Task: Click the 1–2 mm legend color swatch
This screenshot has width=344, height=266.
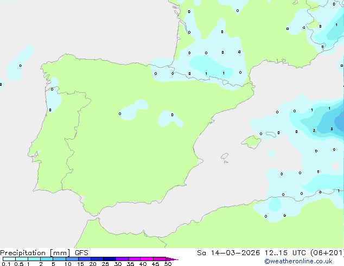Action: (x=34, y=259)
